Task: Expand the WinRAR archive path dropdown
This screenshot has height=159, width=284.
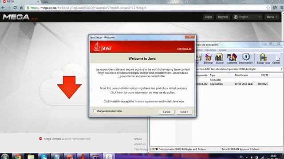Action: [281, 69]
